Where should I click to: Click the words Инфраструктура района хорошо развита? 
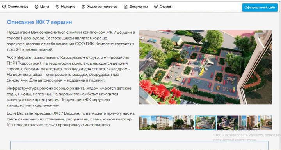46,88
